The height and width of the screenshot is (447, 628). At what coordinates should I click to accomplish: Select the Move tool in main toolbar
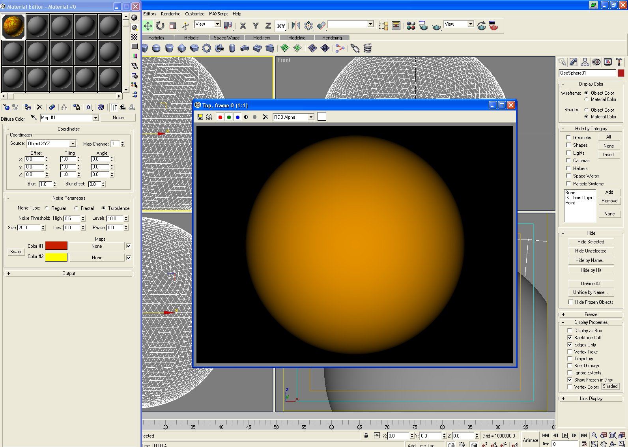[148, 26]
